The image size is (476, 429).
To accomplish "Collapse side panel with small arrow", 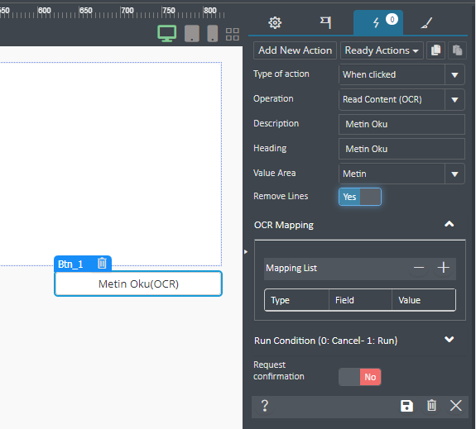I will 246,251.
